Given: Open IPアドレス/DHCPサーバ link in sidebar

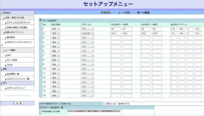Looking at the screenshot, I should click(18, 23).
